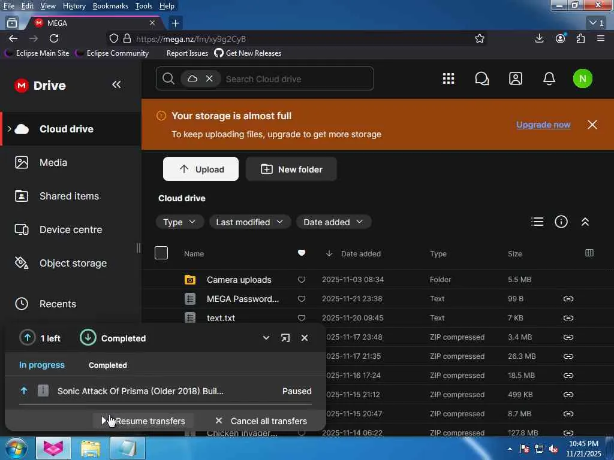The width and height of the screenshot is (614, 460).
Task: Collapse the Drive sidebar with the double chevron
Action: pos(116,84)
